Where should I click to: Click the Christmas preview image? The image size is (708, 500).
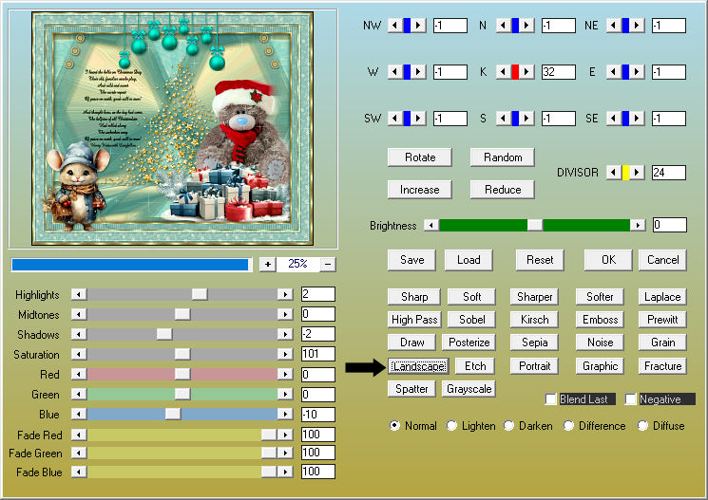tap(172, 128)
